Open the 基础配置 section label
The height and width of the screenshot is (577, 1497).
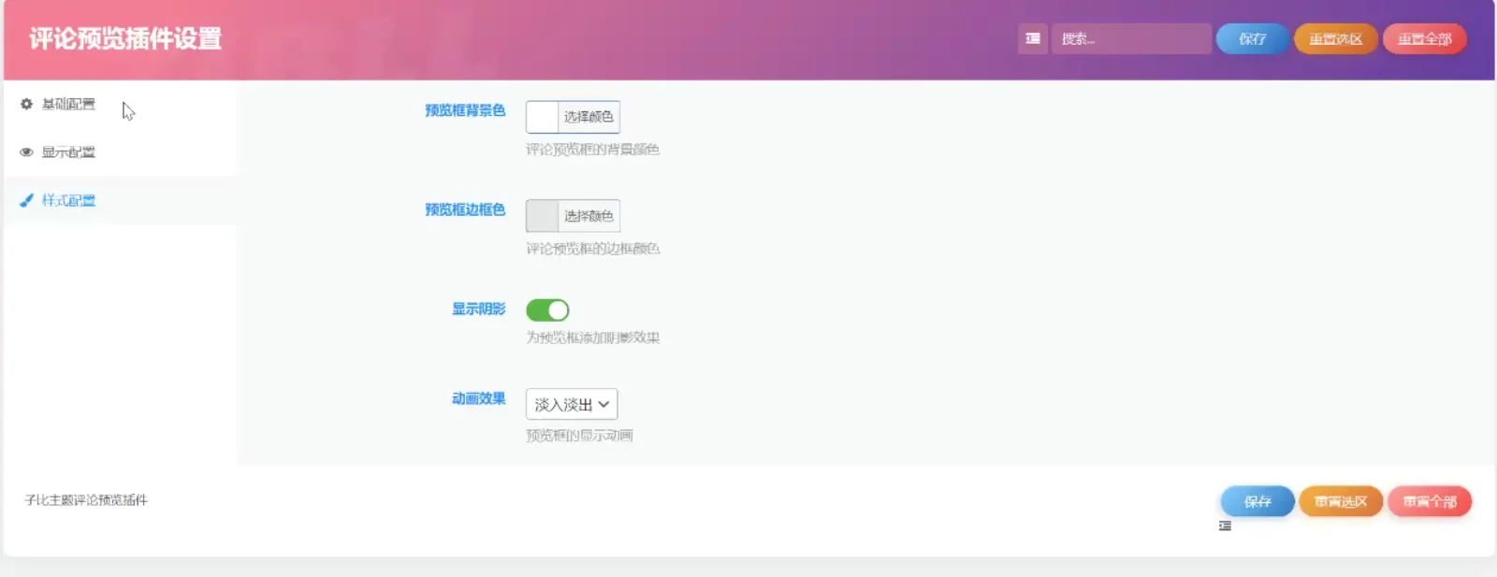(68, 104)
